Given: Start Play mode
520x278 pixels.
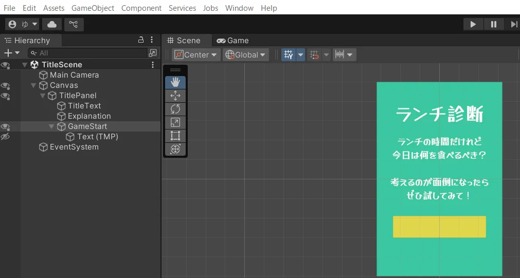Looking at the screenshot, I should click(x=473, y=24).
